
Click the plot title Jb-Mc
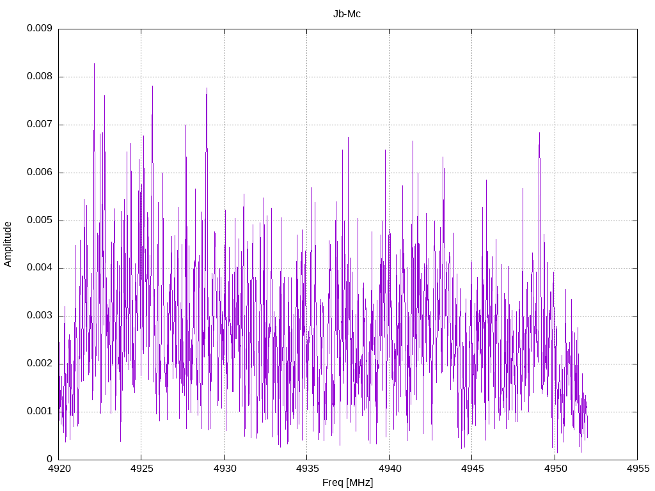(347, 14)
